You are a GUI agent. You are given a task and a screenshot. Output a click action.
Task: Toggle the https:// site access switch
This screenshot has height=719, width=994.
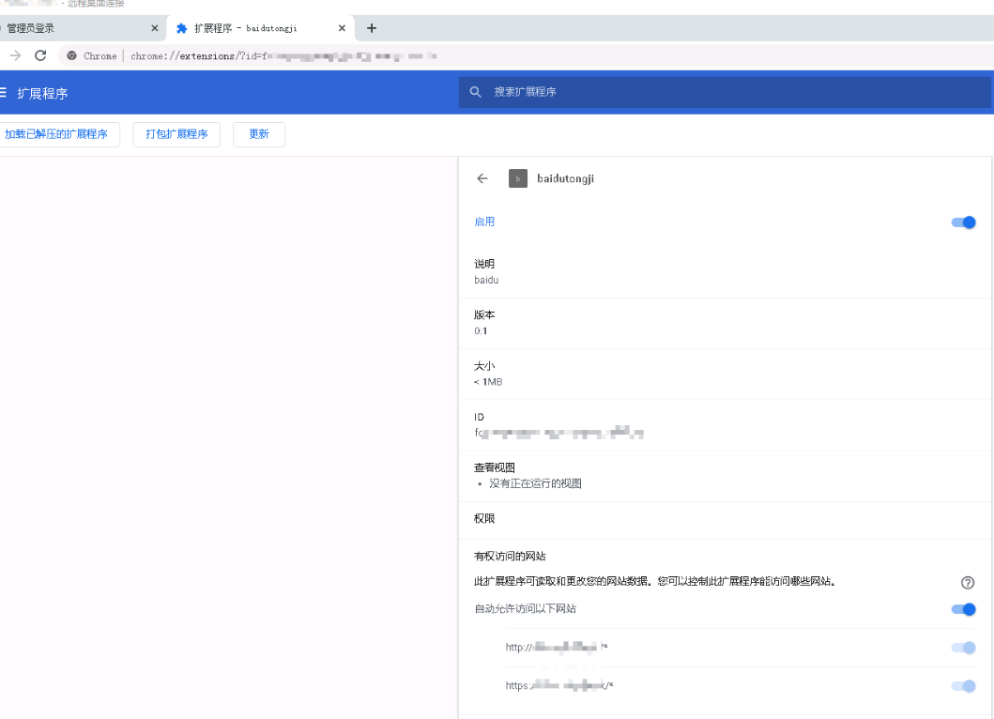pyautogui.click(x=963, y=686)
